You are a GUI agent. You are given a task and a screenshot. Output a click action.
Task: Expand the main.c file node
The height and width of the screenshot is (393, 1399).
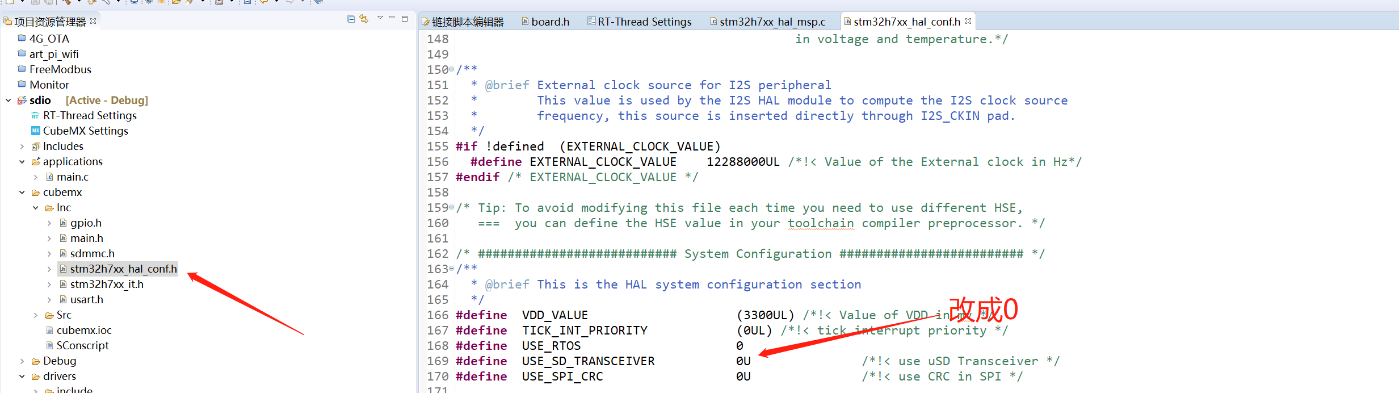point(36,177)
